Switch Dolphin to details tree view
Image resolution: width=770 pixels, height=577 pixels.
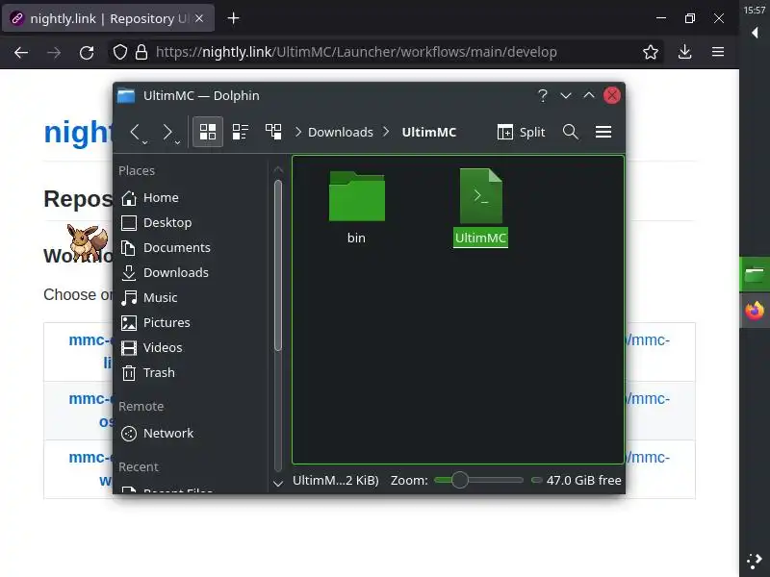(273, 132)
